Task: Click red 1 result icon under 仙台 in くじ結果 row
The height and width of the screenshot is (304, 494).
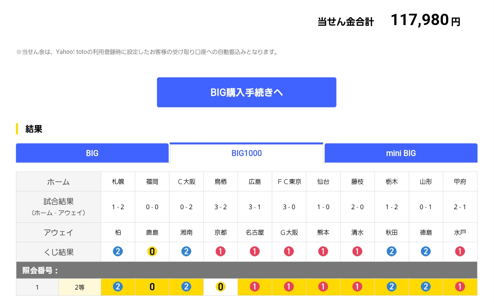Action: tap(323, 251)
